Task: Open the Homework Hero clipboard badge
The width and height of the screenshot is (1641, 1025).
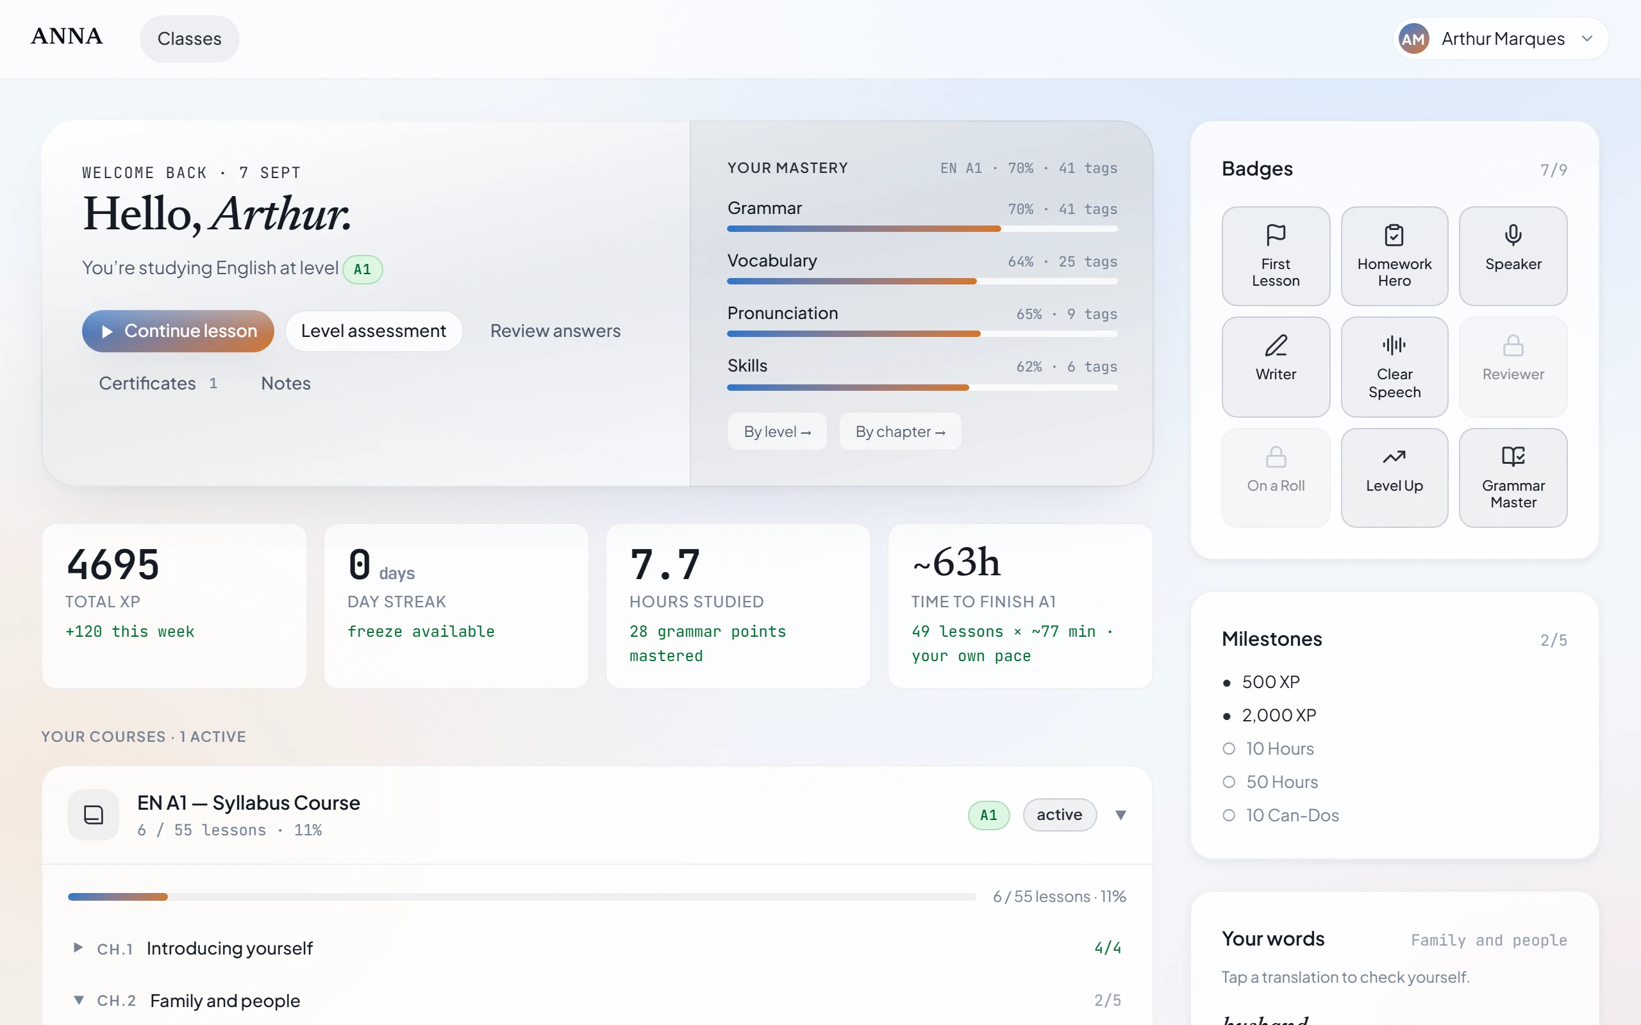Action: 1394,256
